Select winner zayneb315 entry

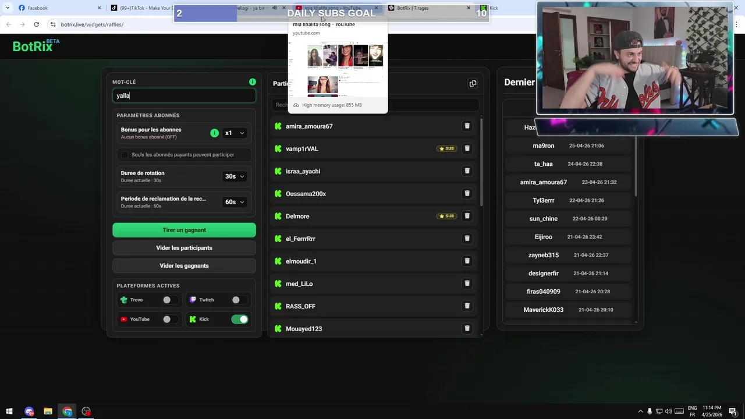(x=569, y=255)
